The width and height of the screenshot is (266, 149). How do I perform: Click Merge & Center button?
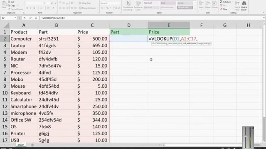[x=88, y=8]
